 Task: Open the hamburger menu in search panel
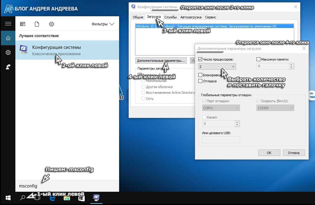tap(8, 24)
